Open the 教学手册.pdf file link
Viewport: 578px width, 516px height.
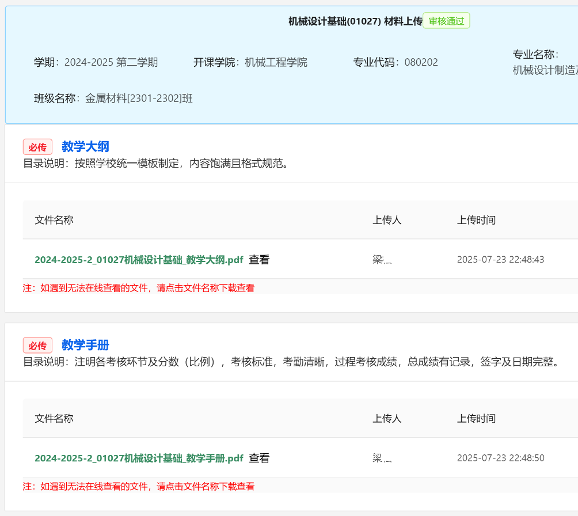click(x=139, y=458)
